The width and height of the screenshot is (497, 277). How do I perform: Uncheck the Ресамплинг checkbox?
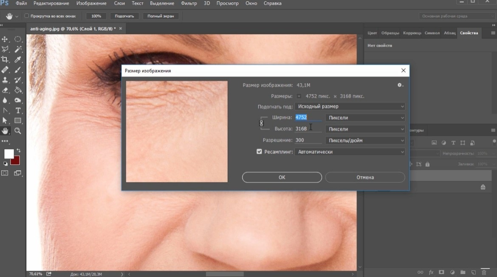click(259, 152)
